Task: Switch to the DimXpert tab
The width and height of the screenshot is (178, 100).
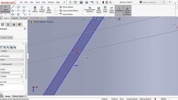Action: click(23, 18)
